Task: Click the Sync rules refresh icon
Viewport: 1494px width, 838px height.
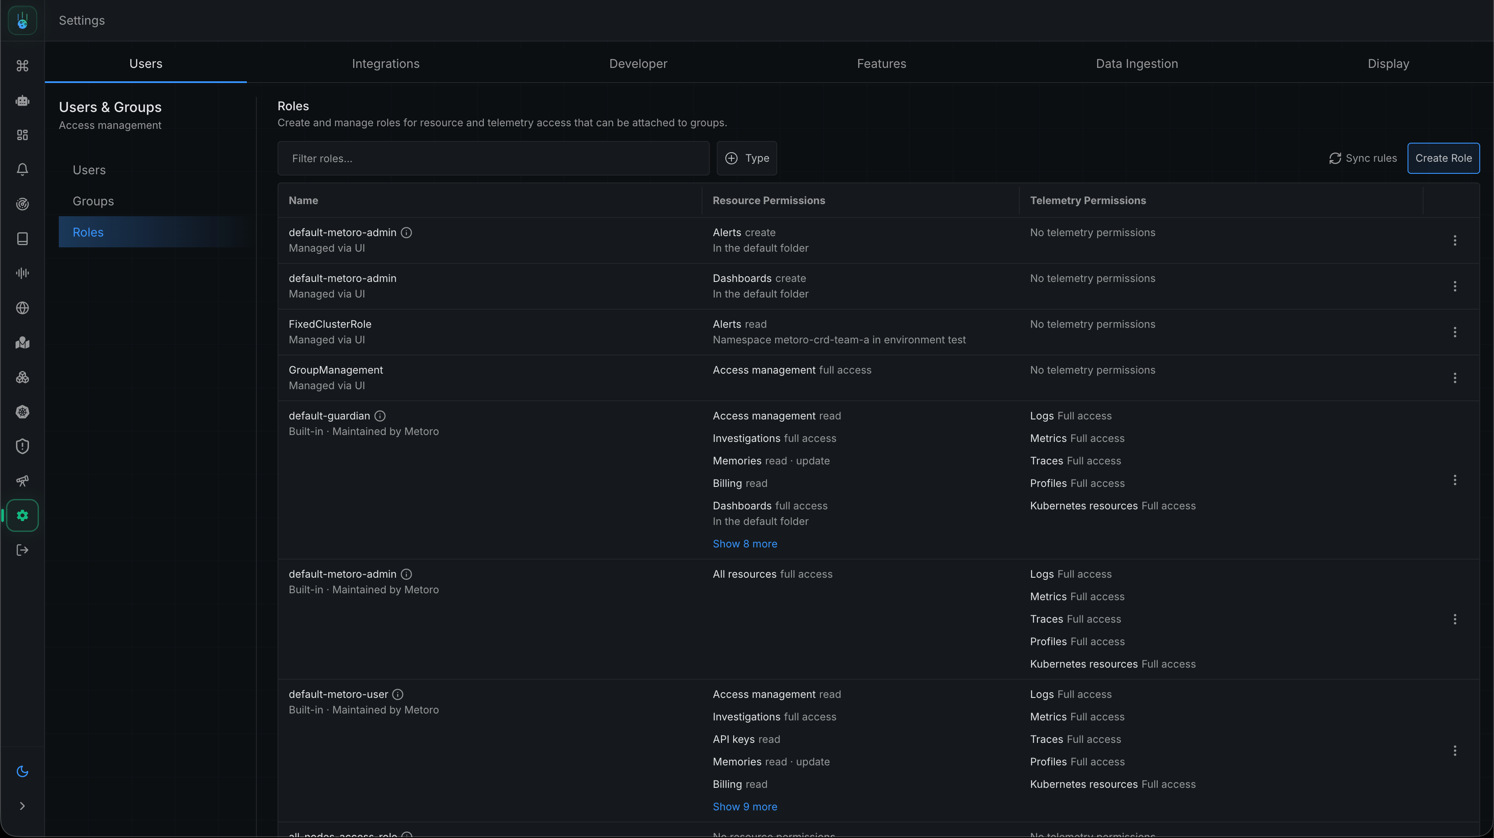Action: (x=1335, y=158)
